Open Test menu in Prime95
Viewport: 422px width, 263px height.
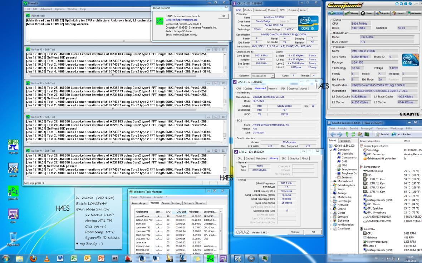[28, 9]
